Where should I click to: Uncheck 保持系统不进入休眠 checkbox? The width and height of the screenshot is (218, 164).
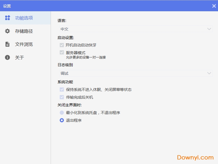point(62,90)
